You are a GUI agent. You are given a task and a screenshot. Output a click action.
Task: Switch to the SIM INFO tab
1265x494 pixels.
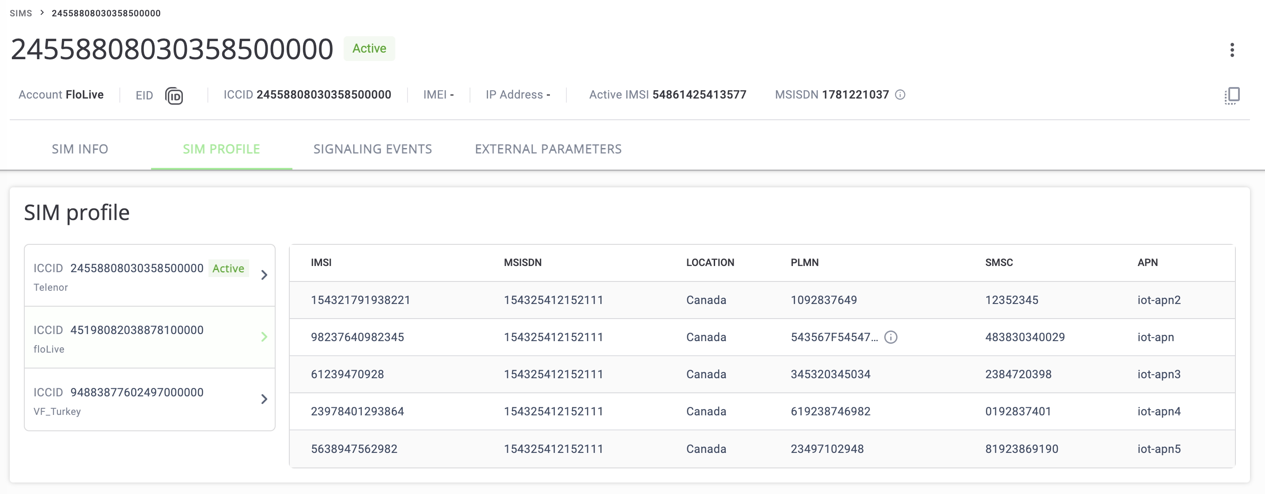80,149
